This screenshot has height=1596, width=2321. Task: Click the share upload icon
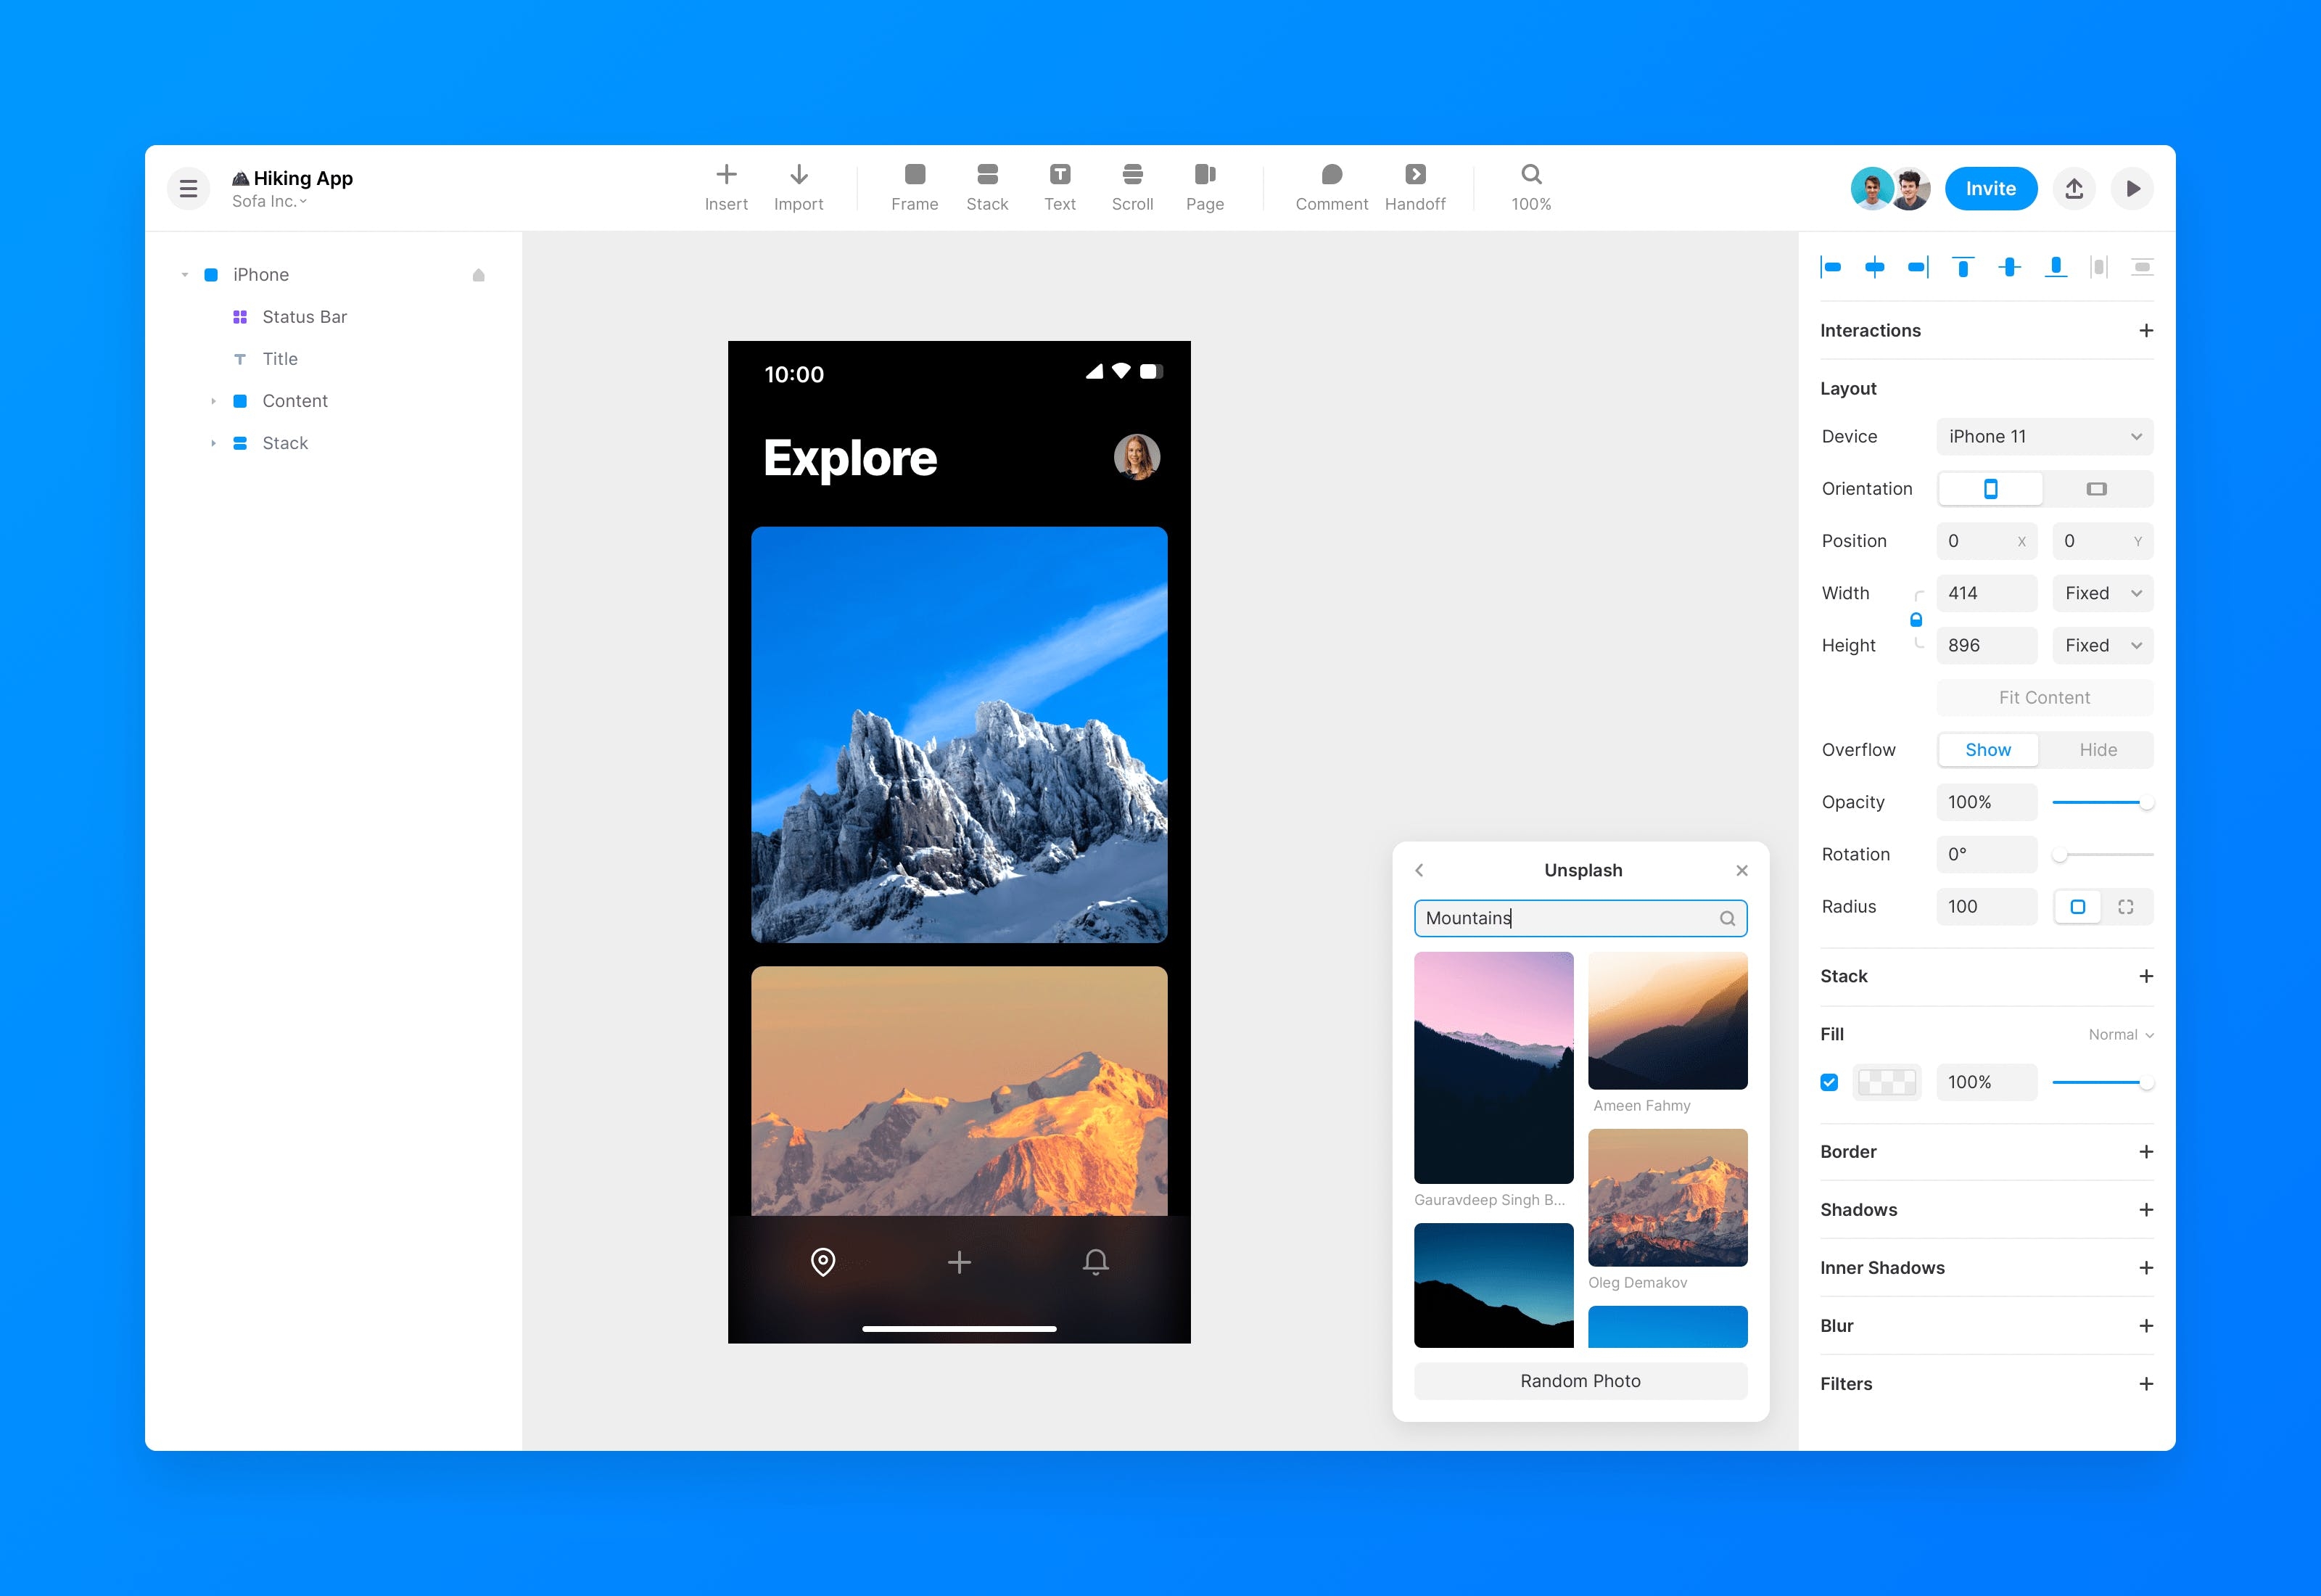[x=2074, y=188]
